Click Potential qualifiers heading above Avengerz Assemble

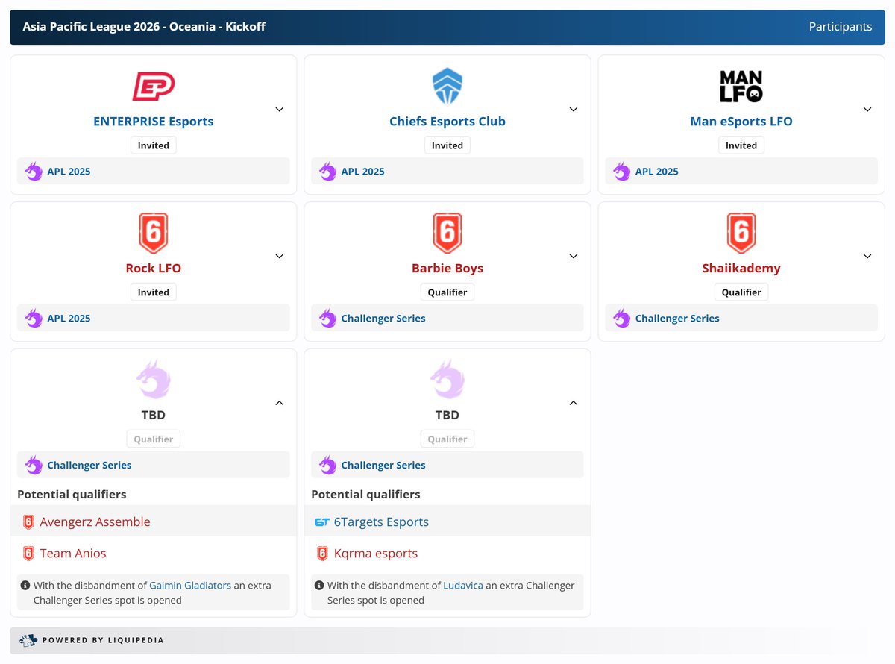tap(72, 495)
